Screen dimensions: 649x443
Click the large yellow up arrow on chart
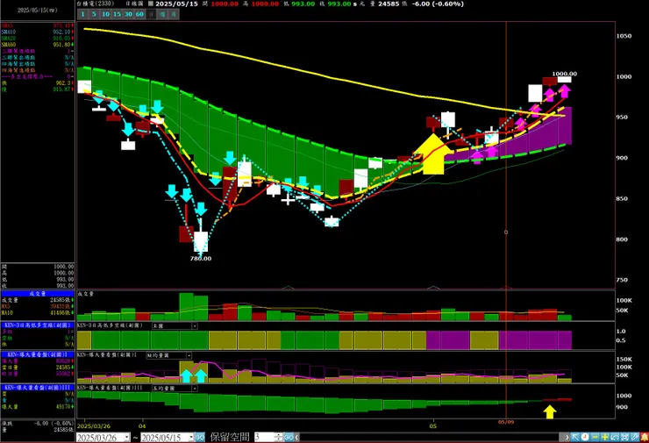point(433,154)
